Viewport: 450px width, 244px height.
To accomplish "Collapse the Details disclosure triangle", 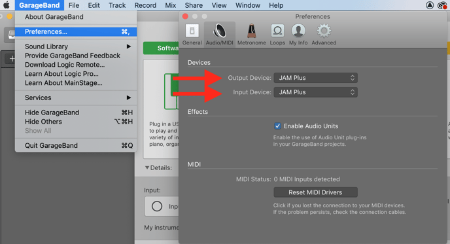I will [147, 167].
